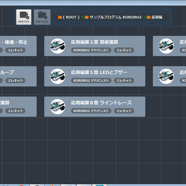Click エレキット tag on ループ card

[x=15, y=81]
